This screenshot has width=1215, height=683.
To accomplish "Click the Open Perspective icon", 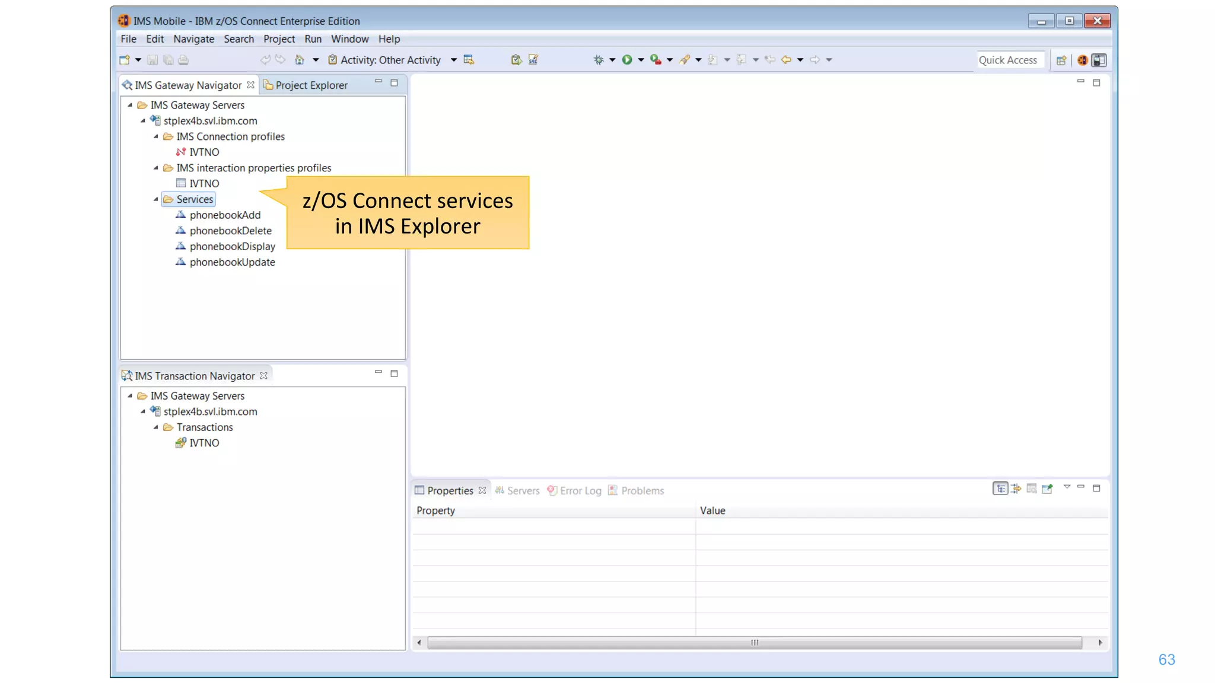I will click(x=1061, y=60).
